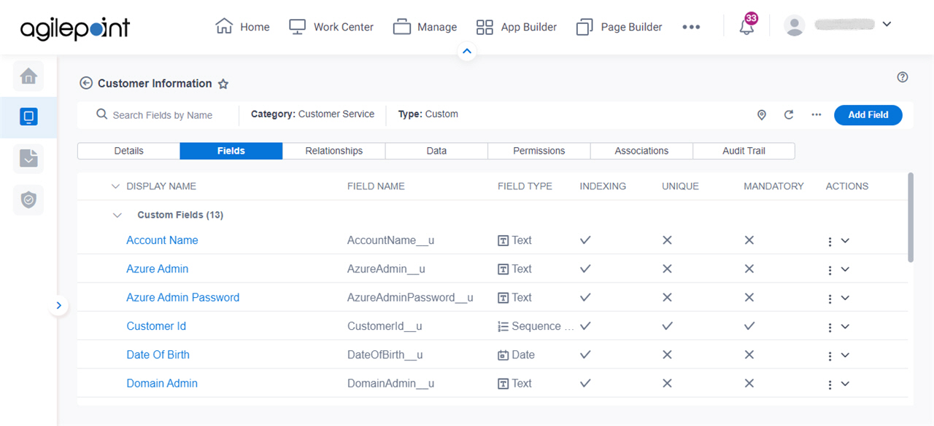Viewport: 934px width, 426px height.
Task: Expand the Azure Admin Password row chevron
Action: tap(845, 297)
